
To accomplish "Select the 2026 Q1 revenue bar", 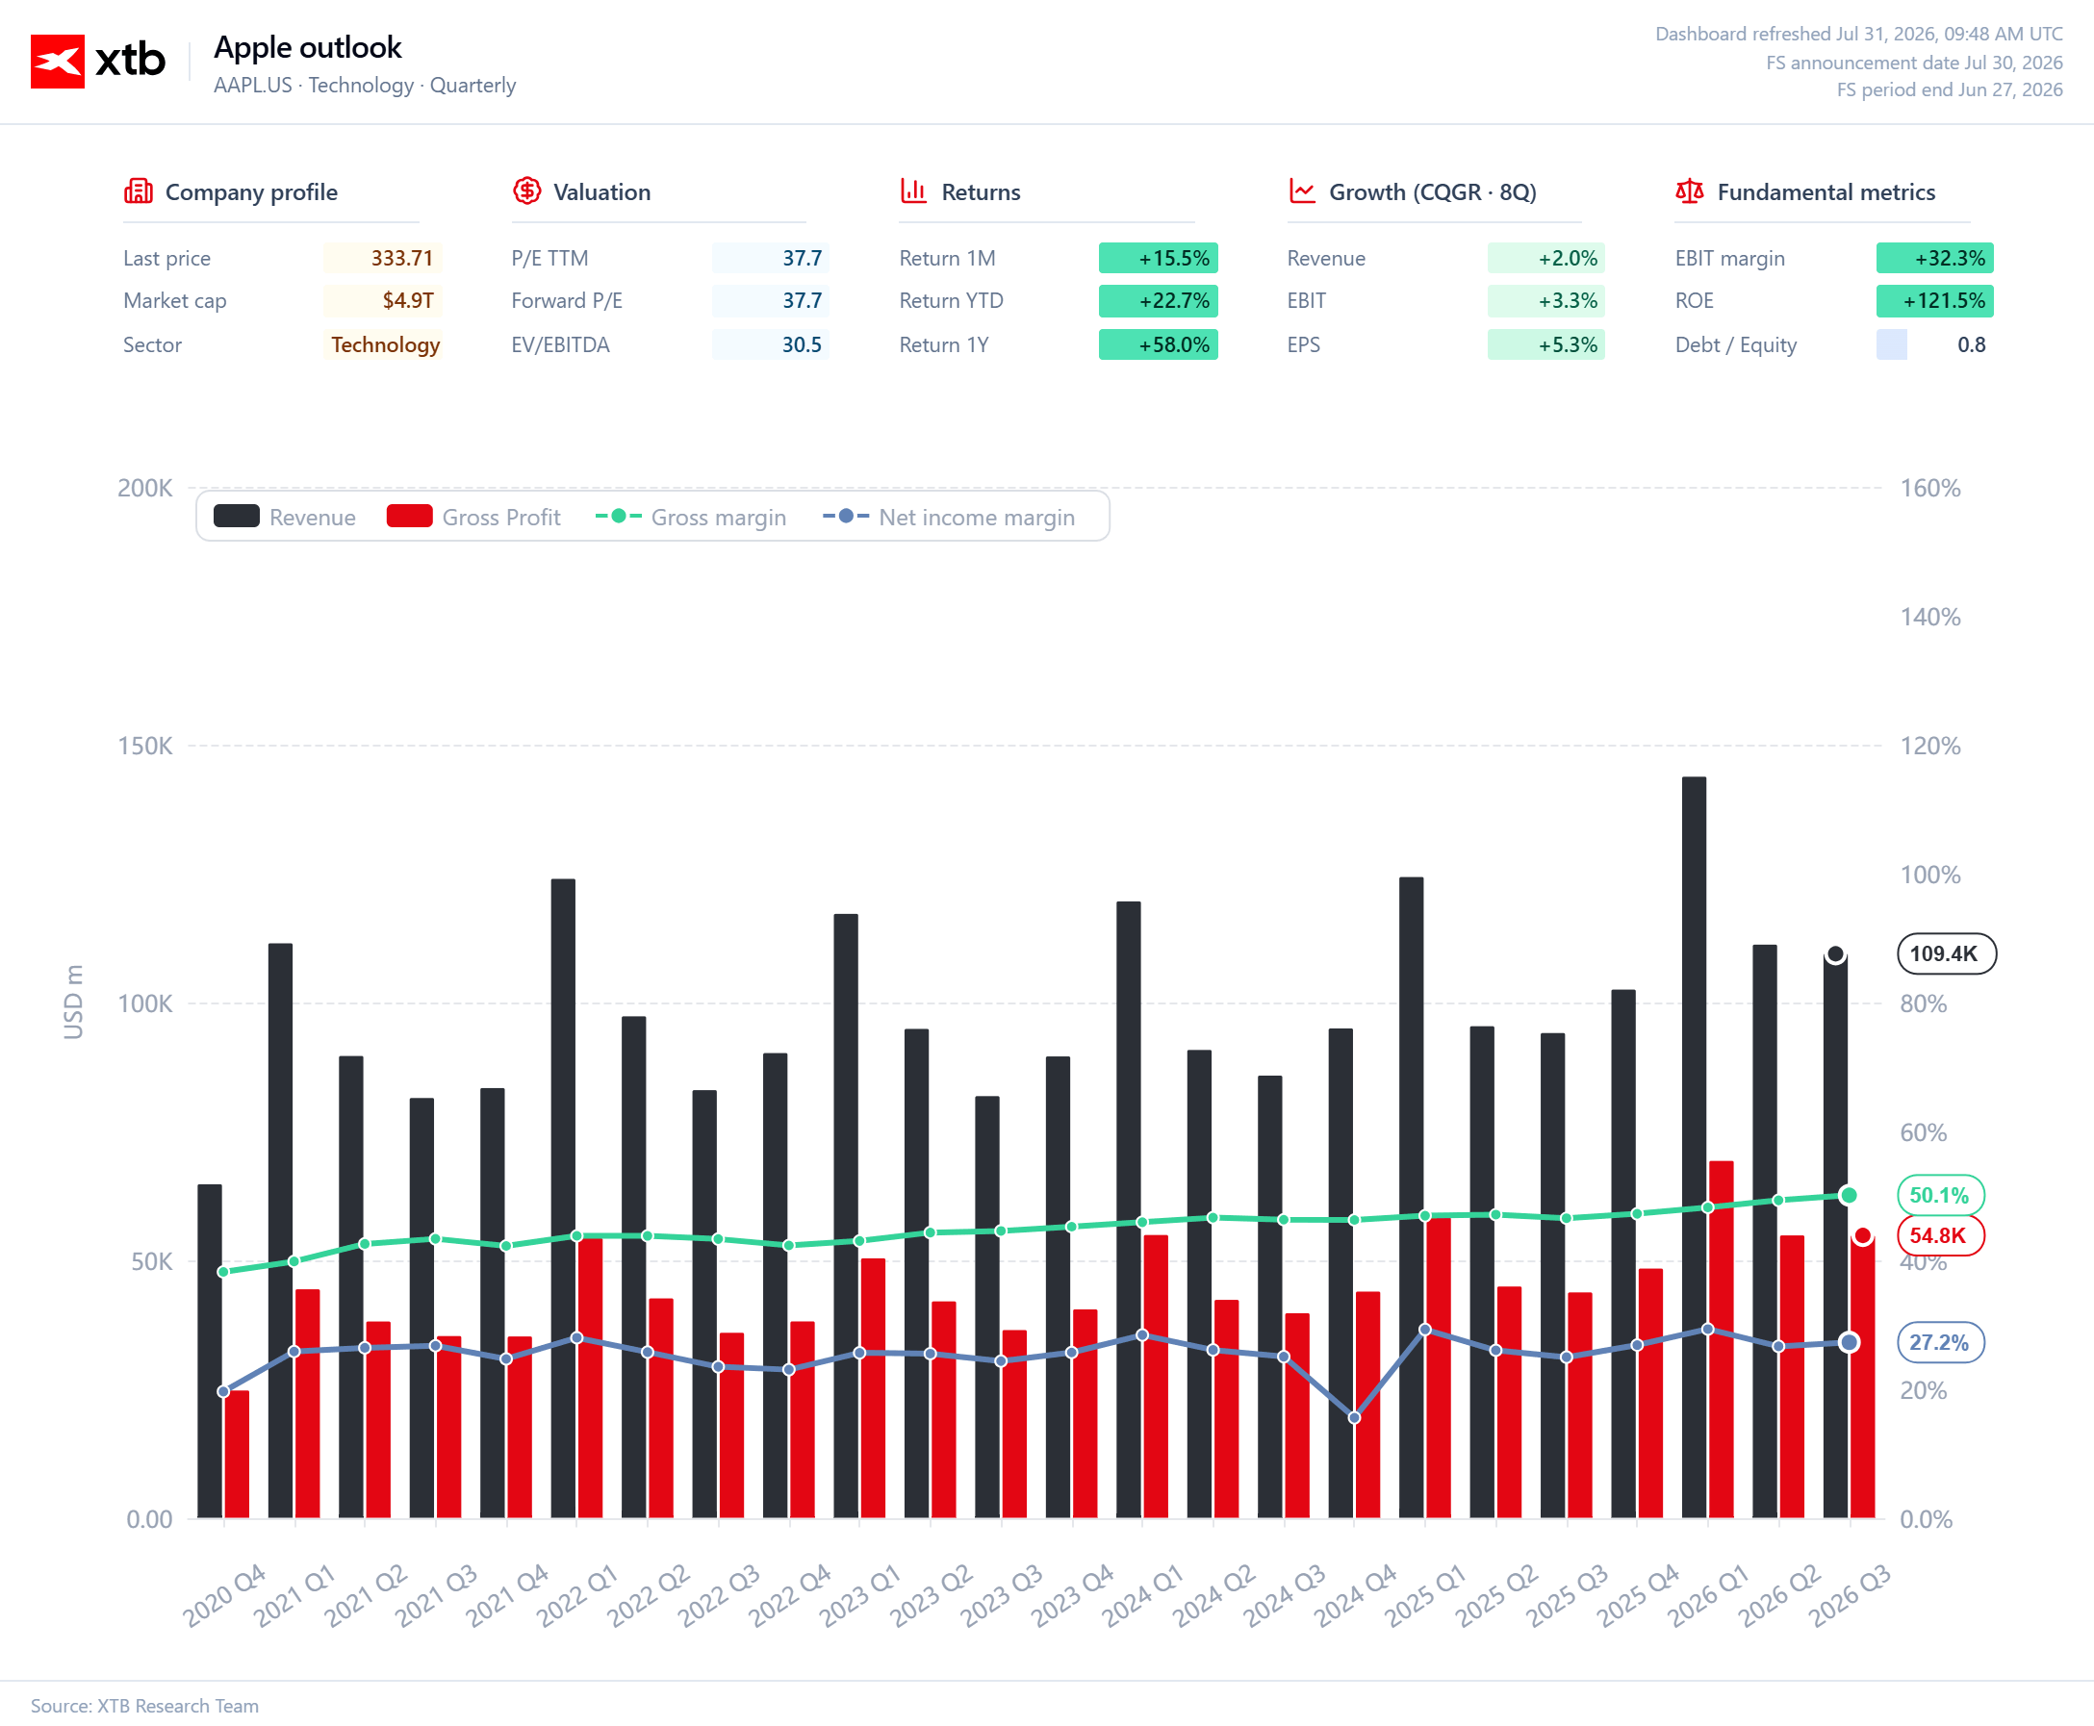I will pyautogui.click(x=1695, y=1148).
